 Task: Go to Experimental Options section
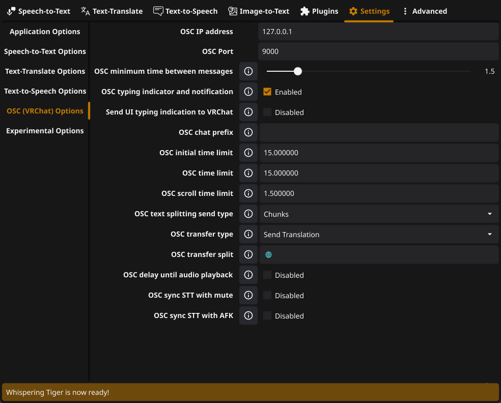[x=45, y=131]
